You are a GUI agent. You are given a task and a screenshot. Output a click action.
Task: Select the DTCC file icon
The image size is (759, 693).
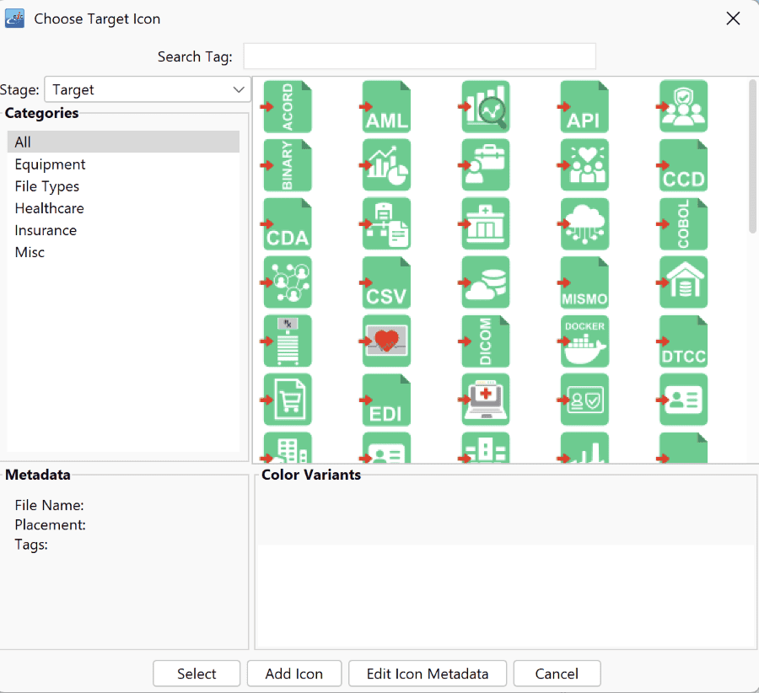683,341
